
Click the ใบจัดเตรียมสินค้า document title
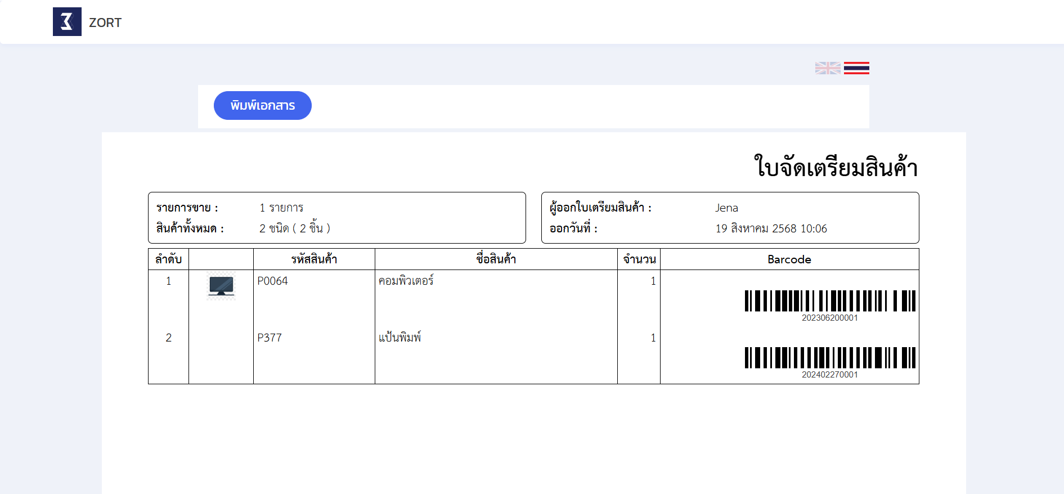click(x=836, y=167)
